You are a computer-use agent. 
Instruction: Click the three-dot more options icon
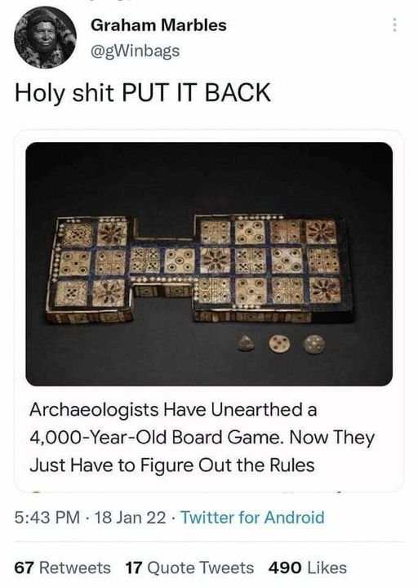tap(394, 24)
